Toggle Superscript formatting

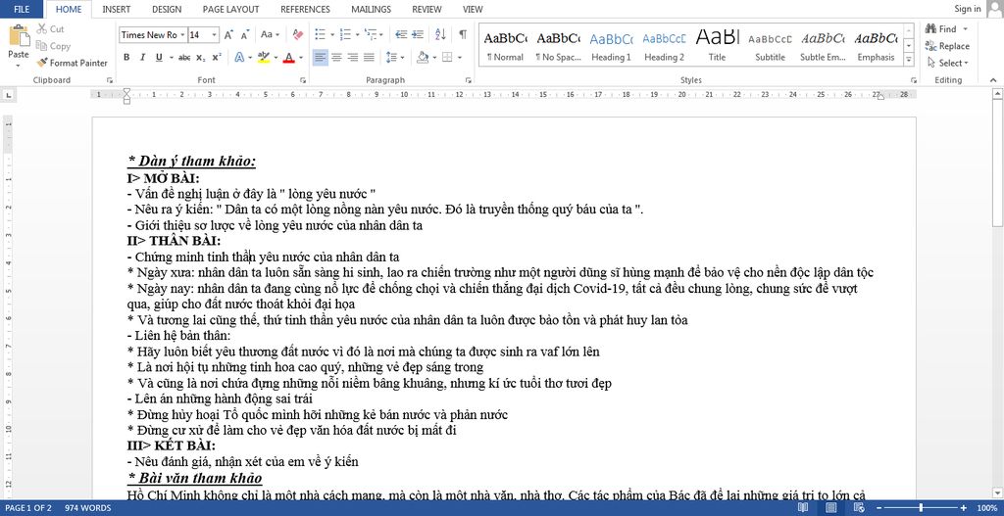pyautogui.click(x=217, y=58)
